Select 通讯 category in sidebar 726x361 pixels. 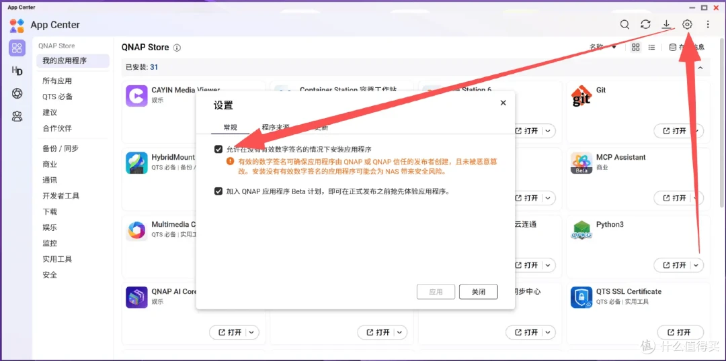(50, 180)
